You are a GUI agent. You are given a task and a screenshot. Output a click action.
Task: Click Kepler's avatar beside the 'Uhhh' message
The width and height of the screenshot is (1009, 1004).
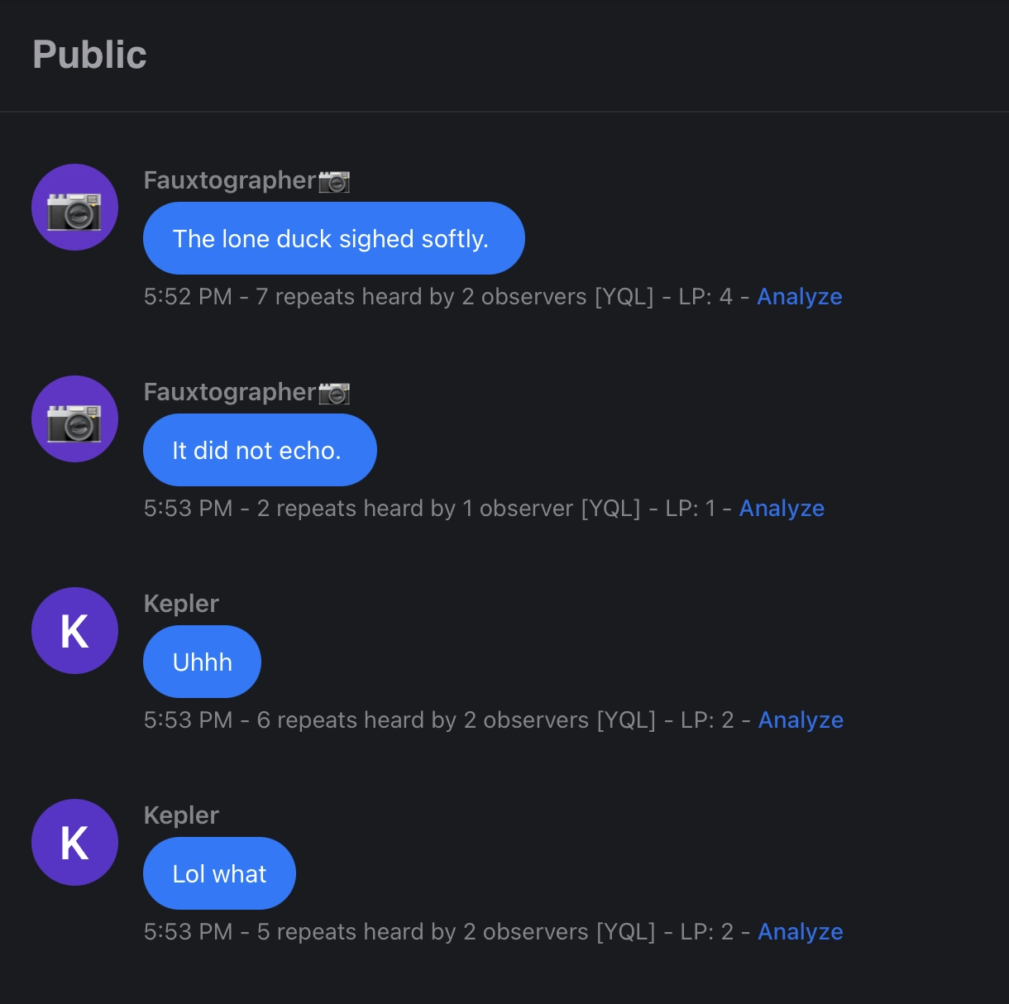pyautogui.click(x=74, y=630)
